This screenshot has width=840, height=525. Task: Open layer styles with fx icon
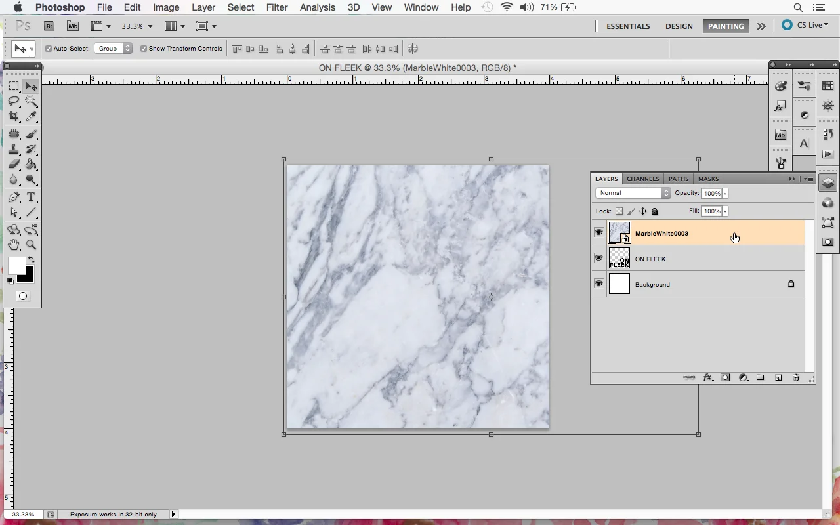(x=707, y=377)
